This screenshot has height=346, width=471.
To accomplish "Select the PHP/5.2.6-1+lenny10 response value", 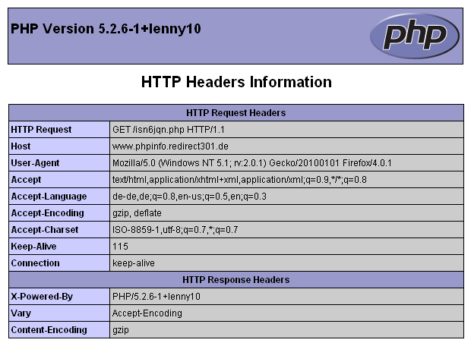I will click(x=156, y=297).
